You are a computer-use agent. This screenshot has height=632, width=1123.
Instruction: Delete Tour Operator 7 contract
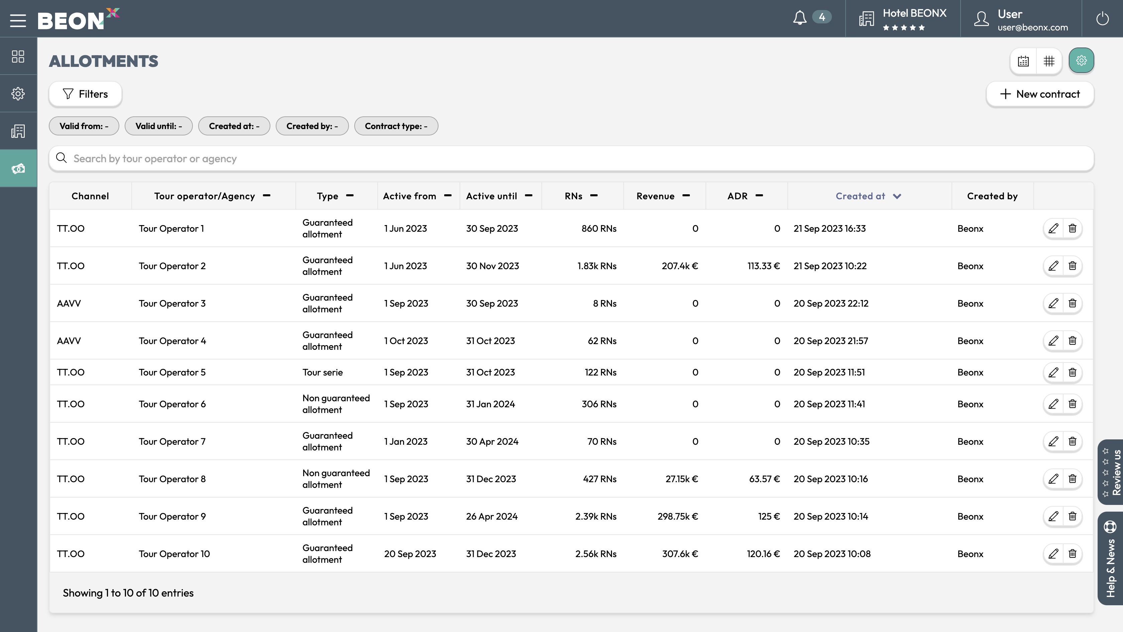click(1073, 441)
